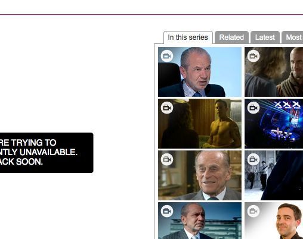Open the video of the man before a glass building
The image size is (303, 239).
click(x=200, y=221)
